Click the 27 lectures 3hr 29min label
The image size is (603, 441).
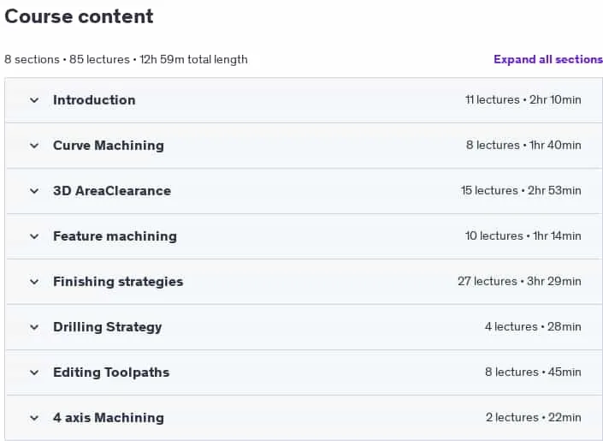point(519,282)
